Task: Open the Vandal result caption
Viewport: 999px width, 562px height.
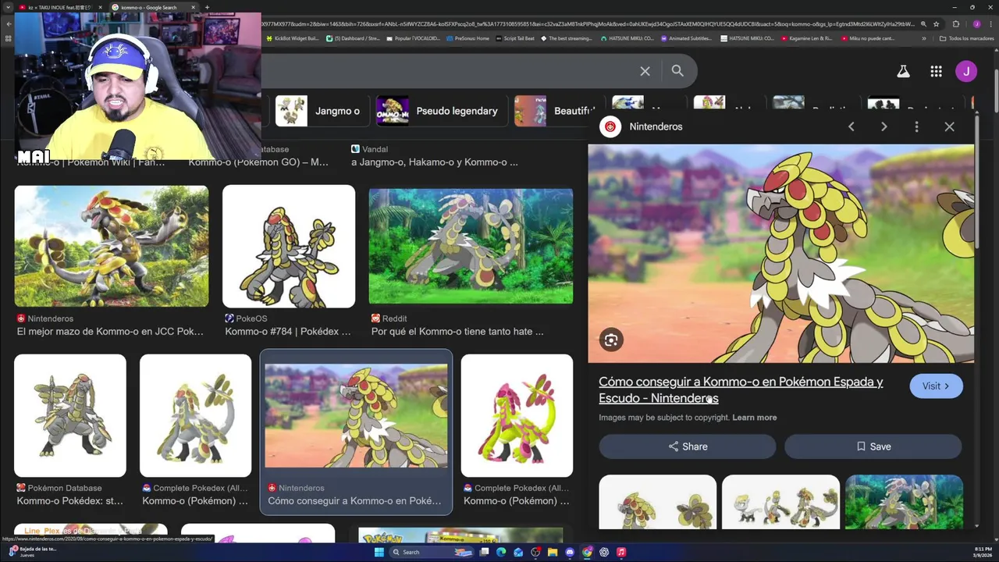Action: (434, 156)
